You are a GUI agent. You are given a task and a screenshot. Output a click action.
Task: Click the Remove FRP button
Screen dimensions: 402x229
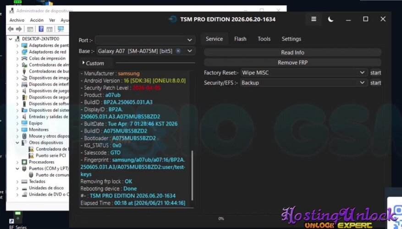point(292,62)
